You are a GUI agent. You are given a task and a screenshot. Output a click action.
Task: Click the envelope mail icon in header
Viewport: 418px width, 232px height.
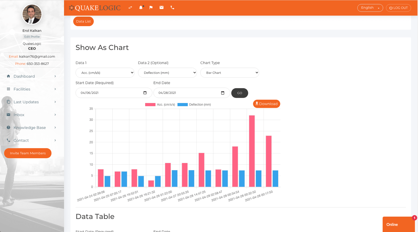(x=161, y=8)
